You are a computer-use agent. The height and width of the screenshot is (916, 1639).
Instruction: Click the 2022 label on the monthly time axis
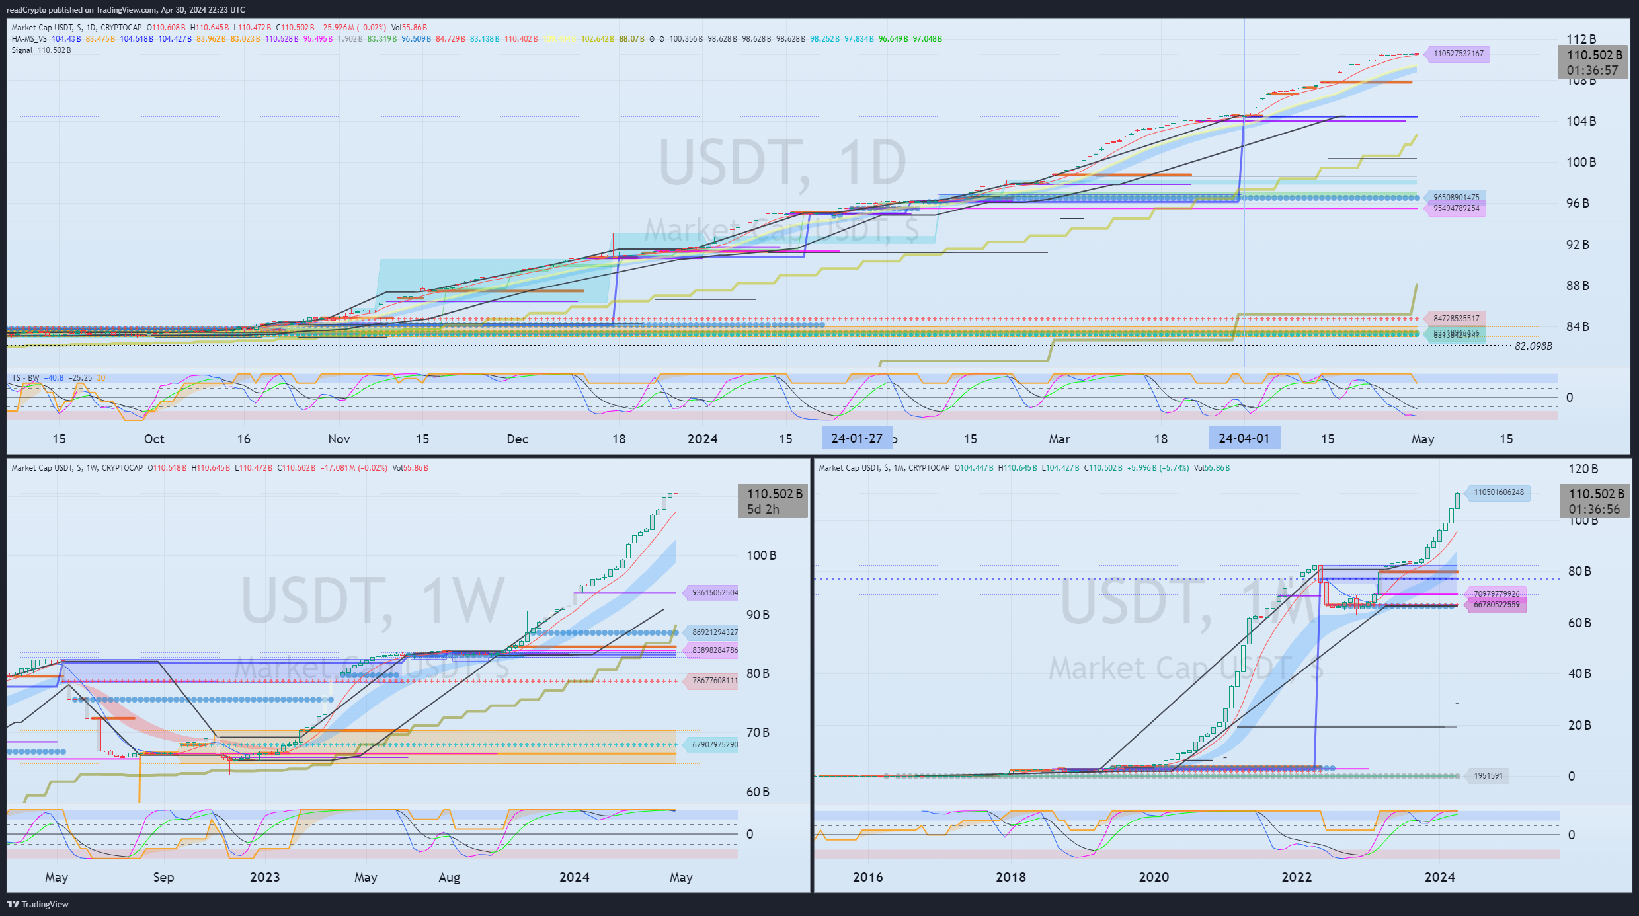(x=1297, y=877)
